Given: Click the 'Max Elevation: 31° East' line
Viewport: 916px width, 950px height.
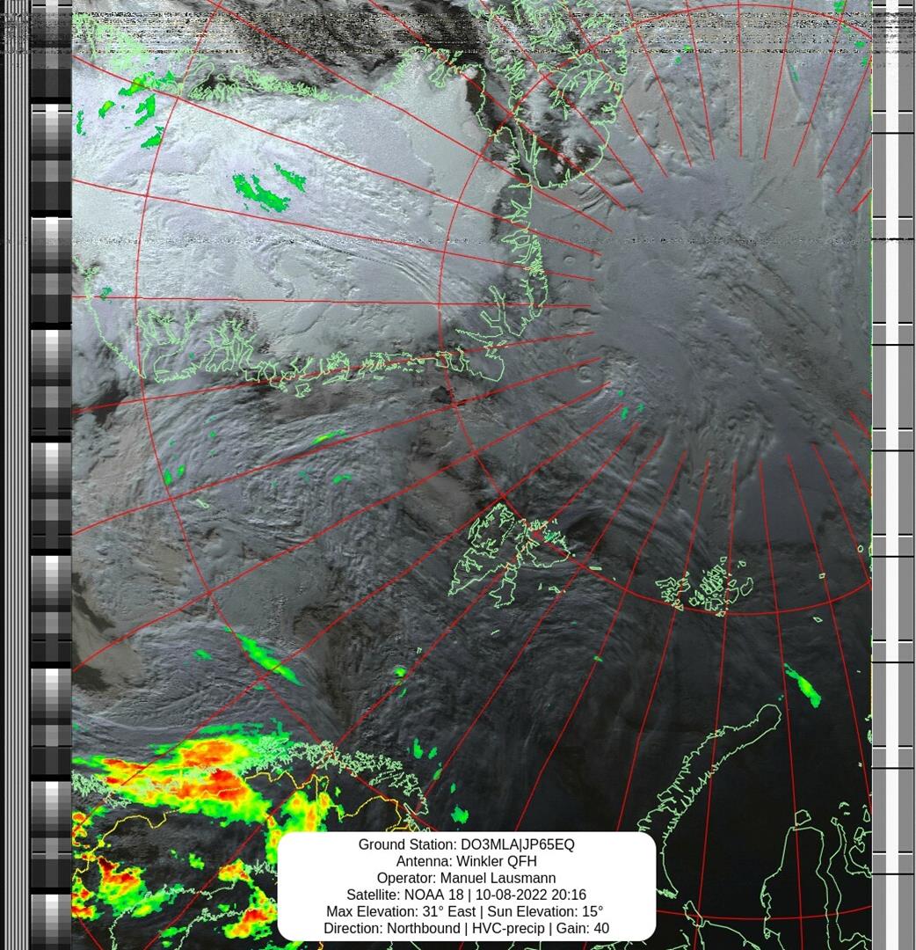Looking at the screenshot, I should pos(465,911).
